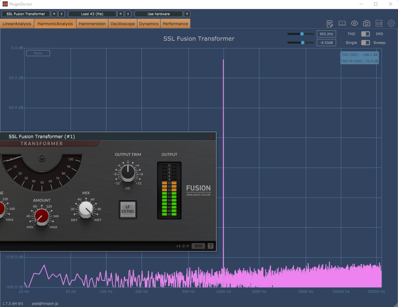Go to the Oscilloscope tab
The image size is (398, 307).
coord(122,24)
